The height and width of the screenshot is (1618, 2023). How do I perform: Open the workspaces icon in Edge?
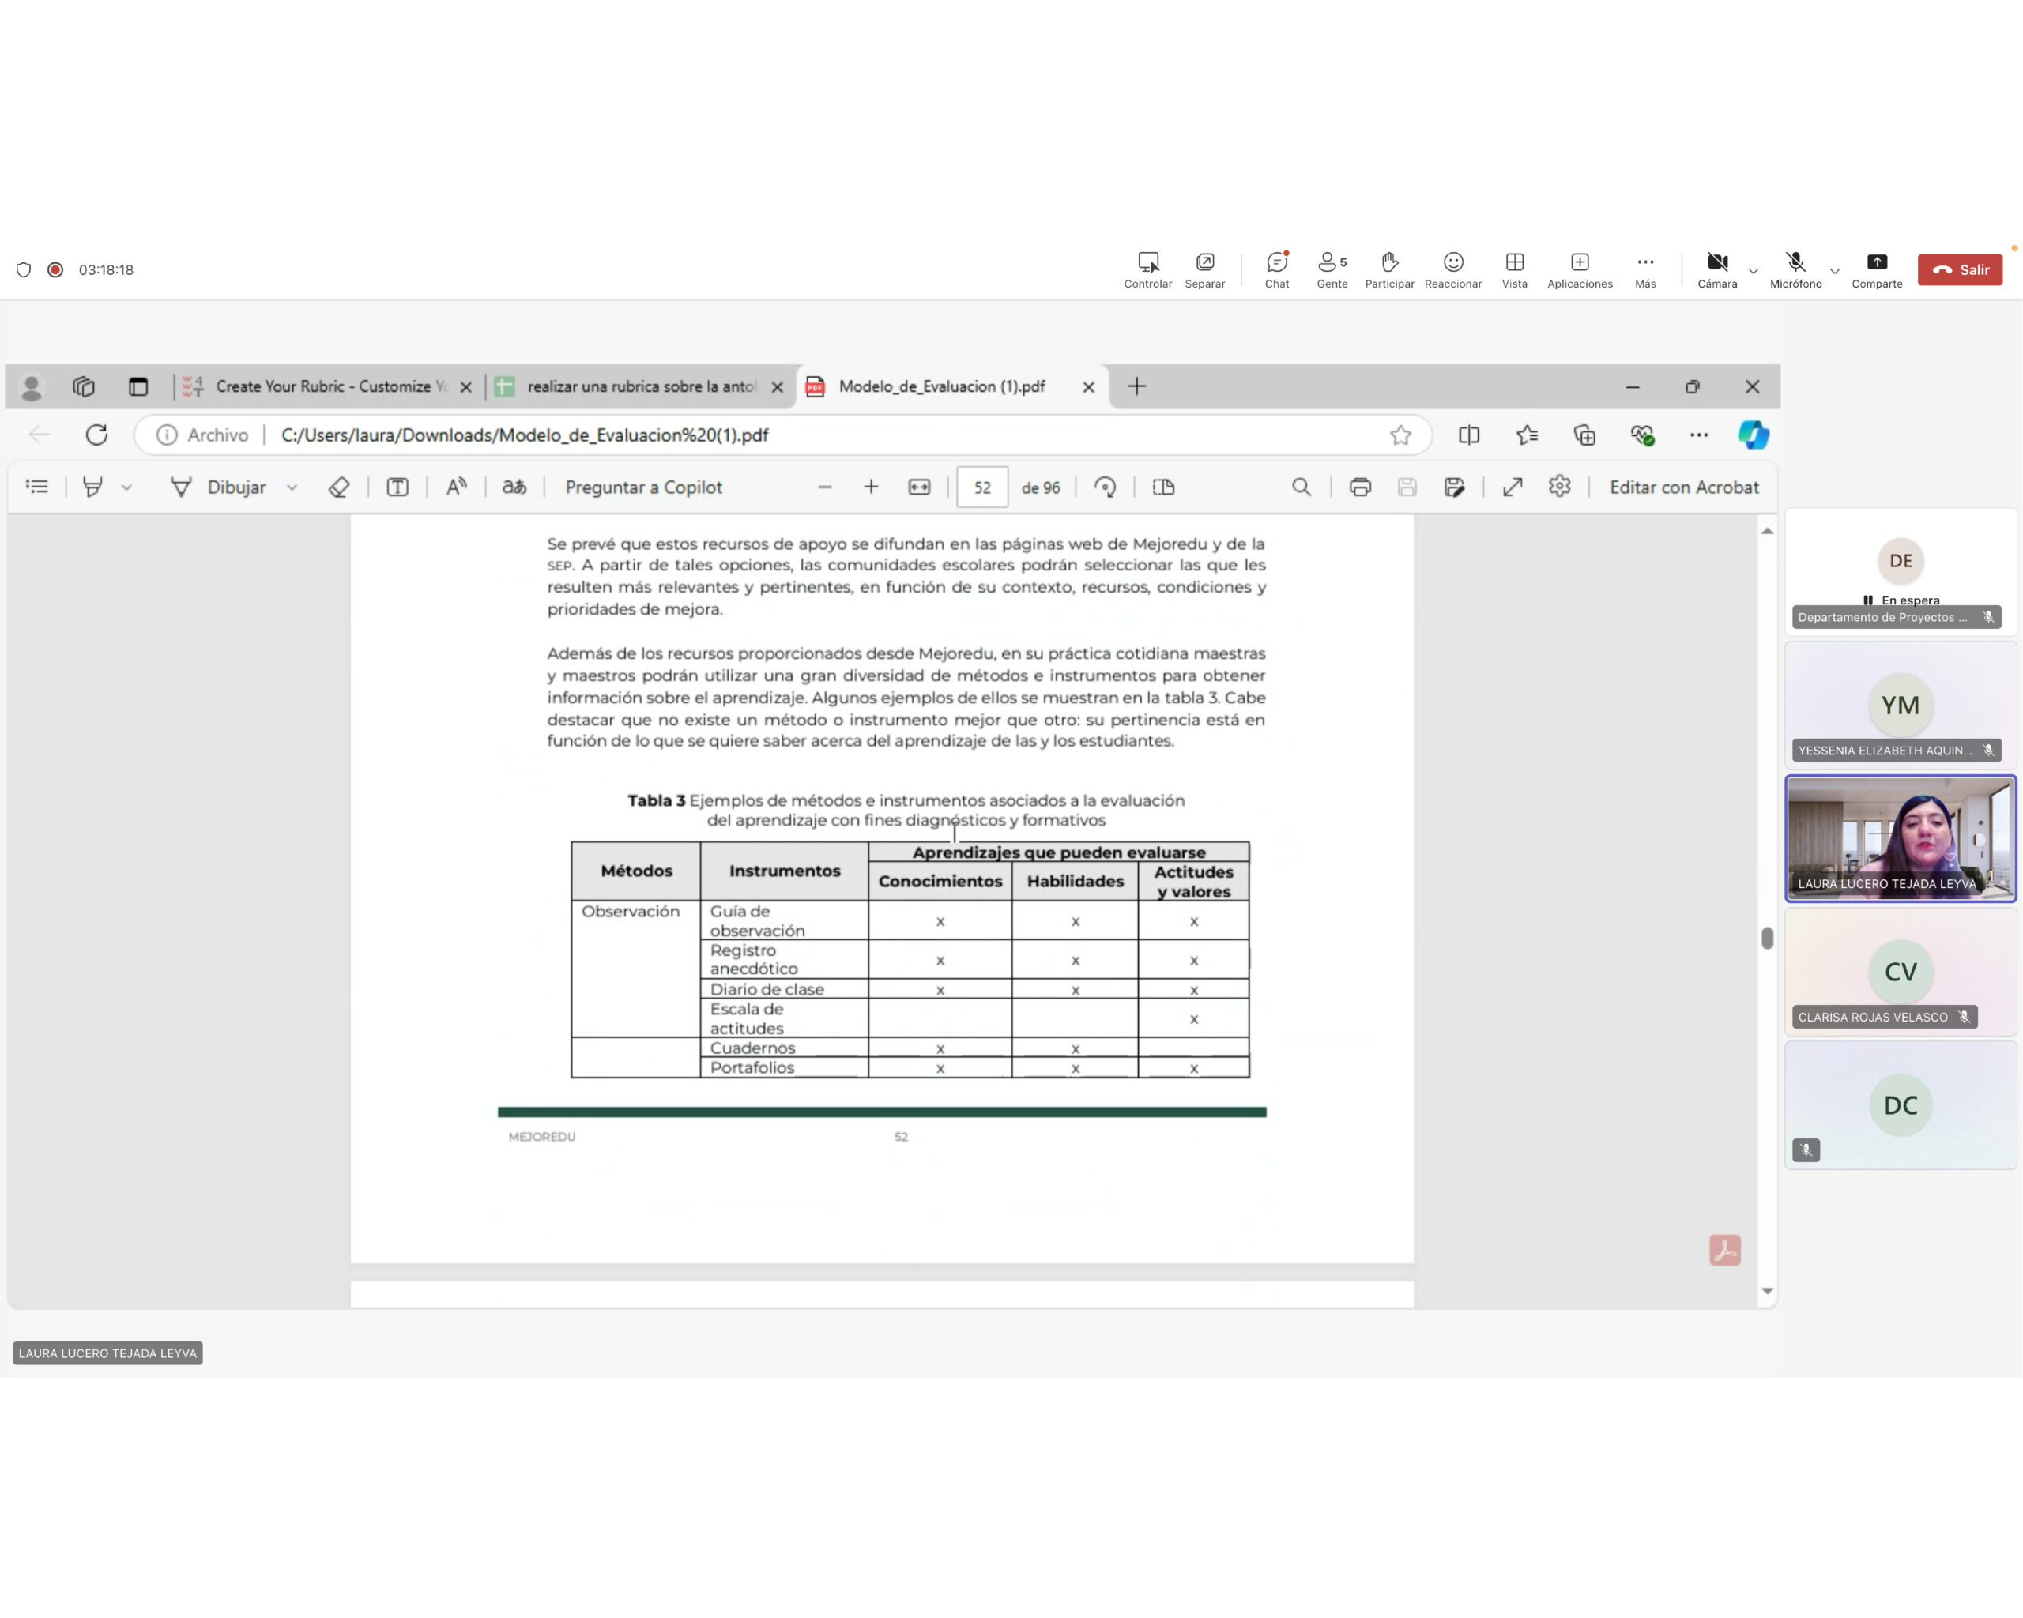(x=84, y=386)
